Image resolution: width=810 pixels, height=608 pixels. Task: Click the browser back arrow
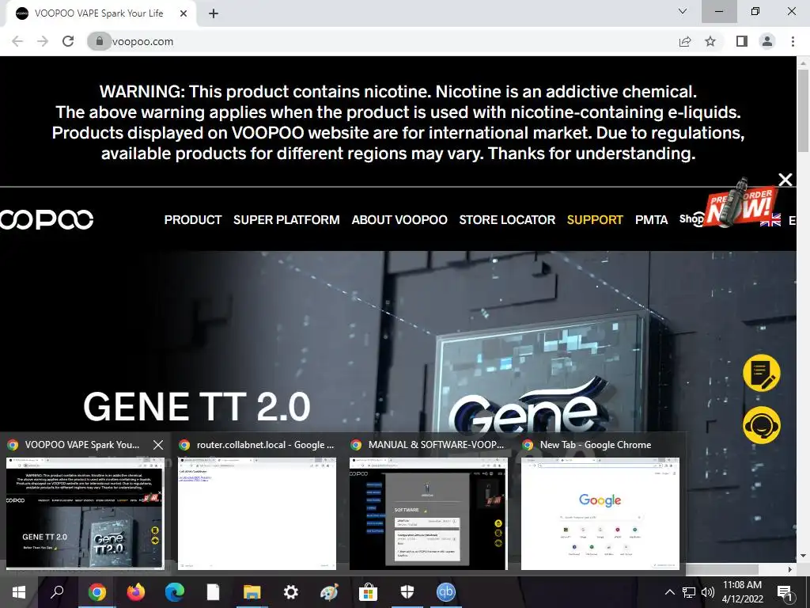(17, 41)
